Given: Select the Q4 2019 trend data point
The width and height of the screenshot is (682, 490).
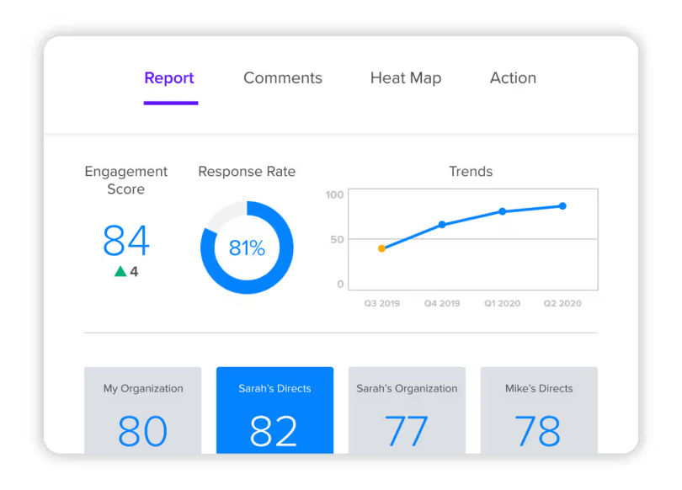Looking at the screenshot, I should click(x=442, y=225).
